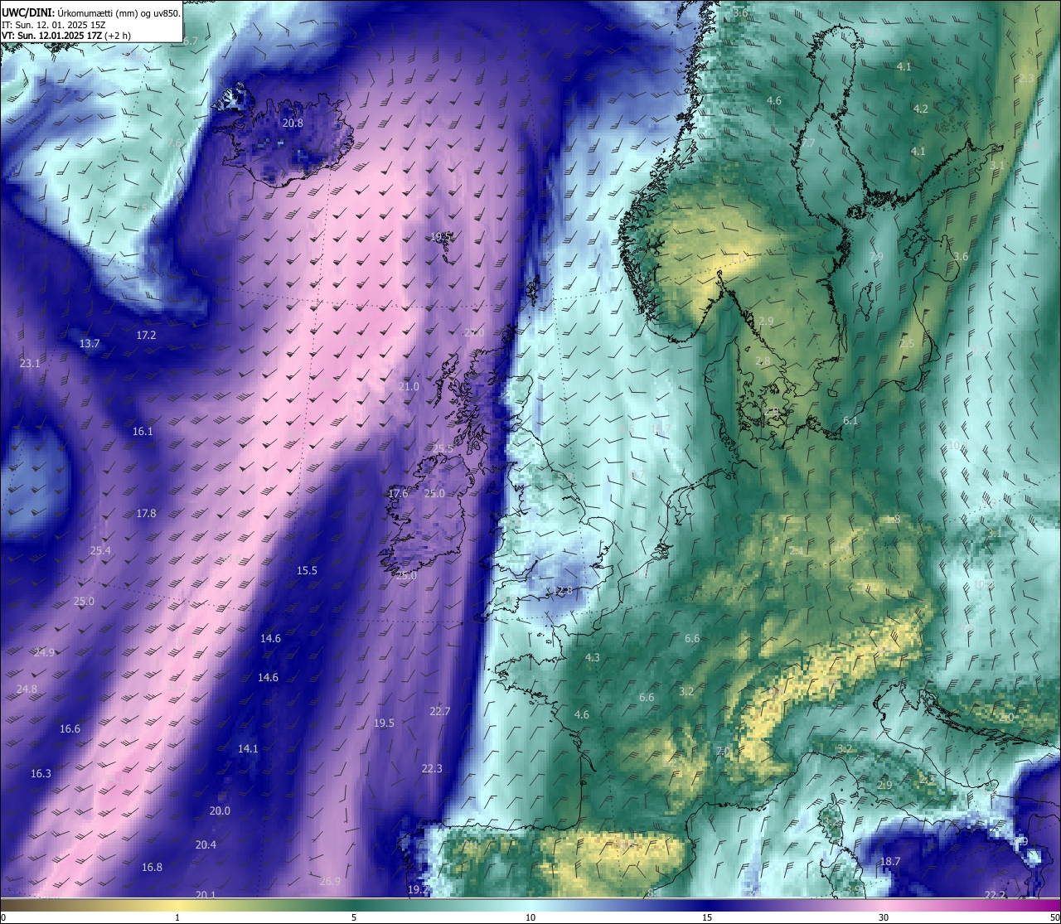Click the 17.8 value on the map
Screen dimensions: 1061x924
(x=146, y=514)
